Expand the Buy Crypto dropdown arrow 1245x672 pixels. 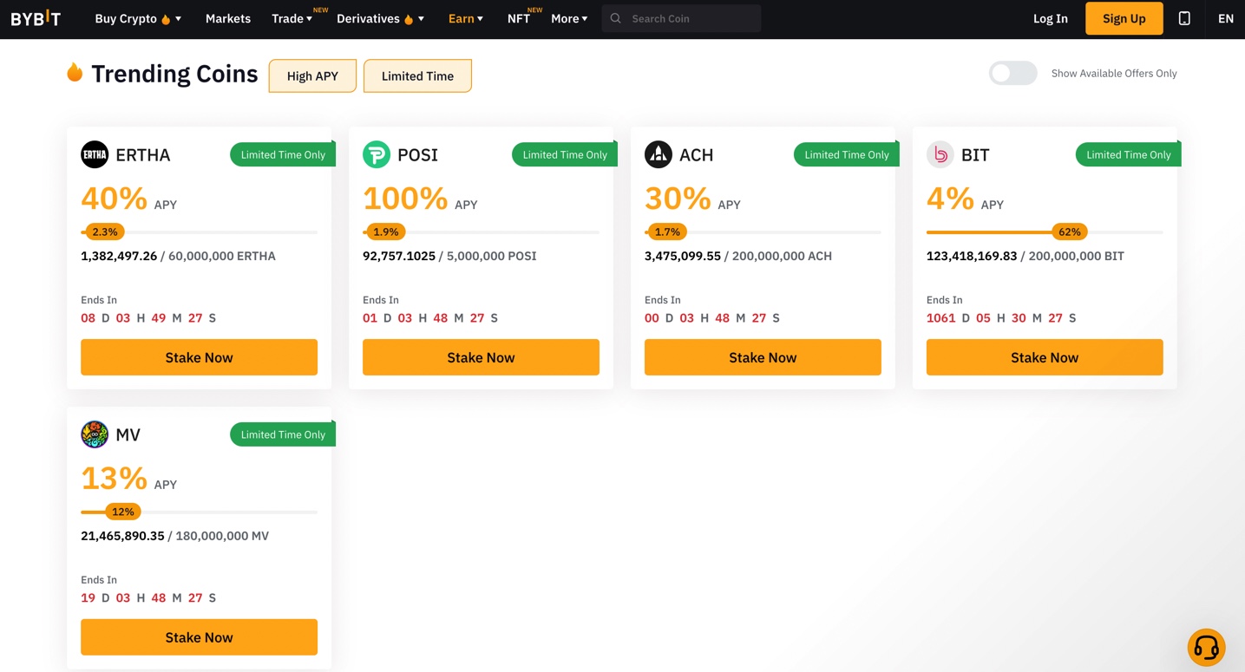click(179, 18)
